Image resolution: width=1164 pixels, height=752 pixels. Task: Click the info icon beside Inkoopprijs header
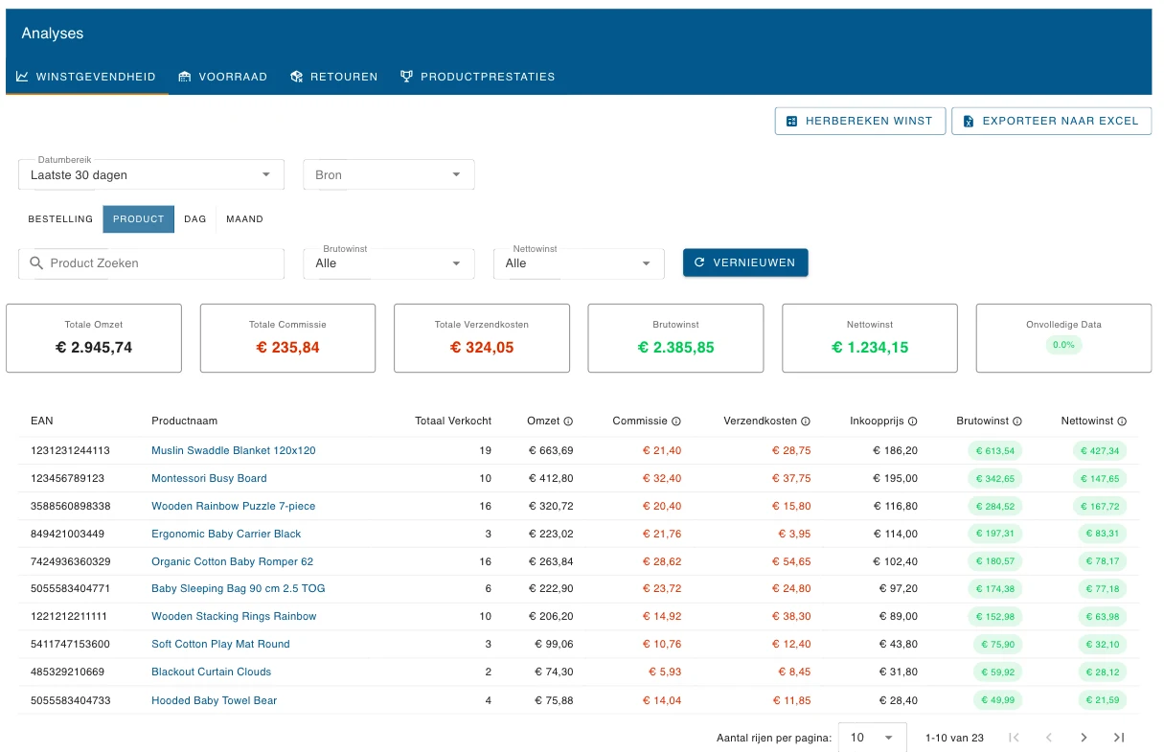tap(913, 422)
